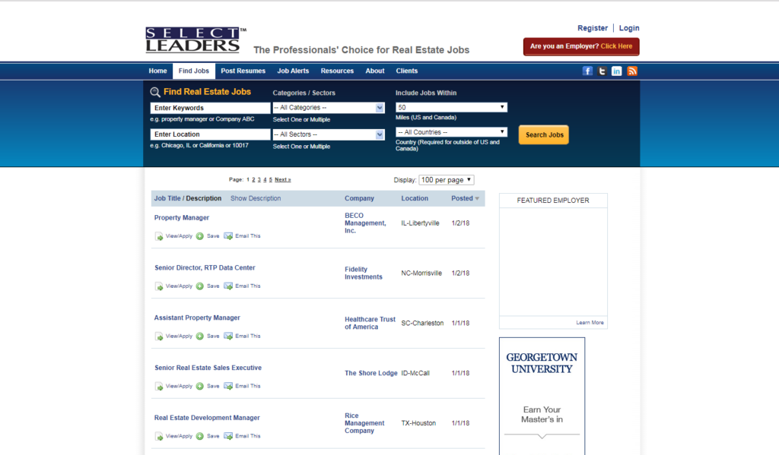Click Email This icon for Real Estate Development Manager
The image size is (779, 455).
coord(228,436)
